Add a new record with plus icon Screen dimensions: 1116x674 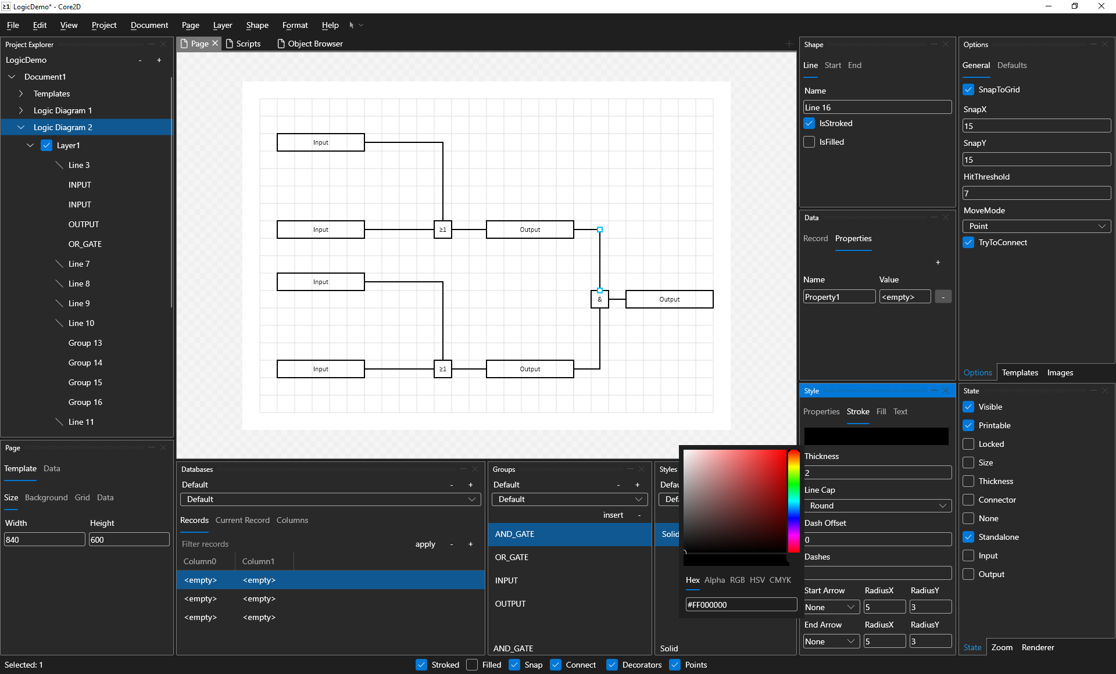pyautogui.click(x=470, y=544)
